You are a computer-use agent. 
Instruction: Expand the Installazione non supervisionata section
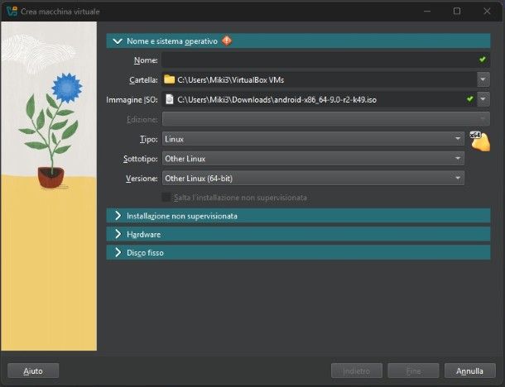click(x=118, y=216)
